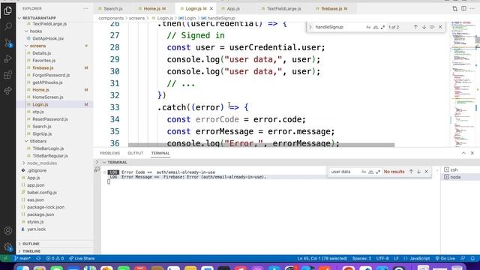Click the Explorer more actions ellipsis
Screen dimensions: 480x270
[85, 8]
